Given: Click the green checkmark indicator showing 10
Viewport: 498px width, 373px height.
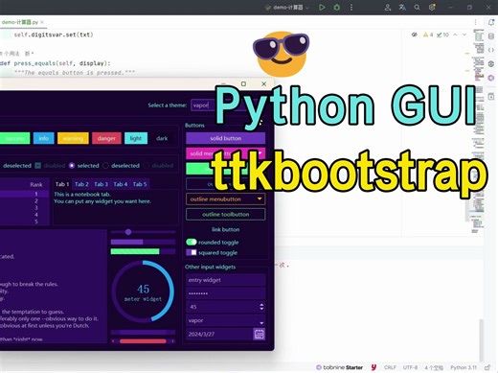Looking at the screenshot, I should tap(442, 35).
